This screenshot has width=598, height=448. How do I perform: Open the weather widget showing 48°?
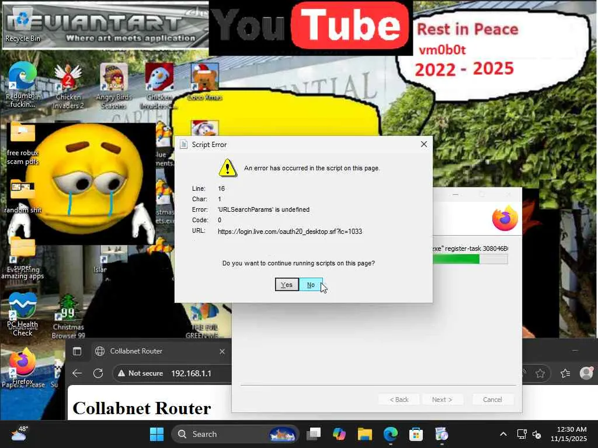[x=19, y=433]
